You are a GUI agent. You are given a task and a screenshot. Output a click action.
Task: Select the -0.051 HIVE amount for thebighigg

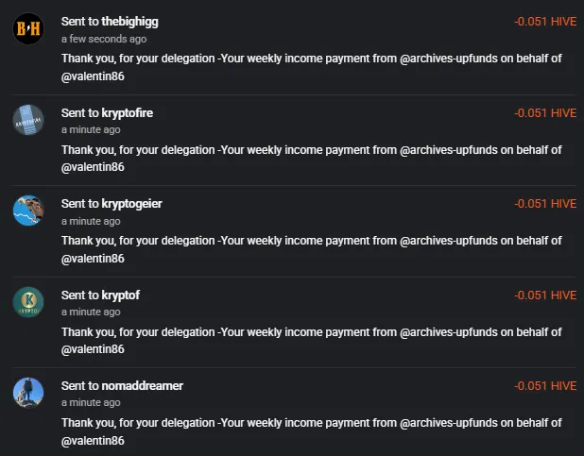(x=545, y=22)
